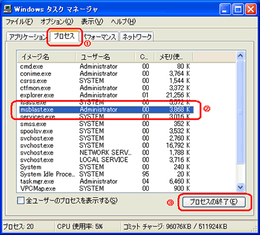This screenshot has height=235, width=260.
Task: Sort by イメージ名 column header
Action: (x=46, y=57)
